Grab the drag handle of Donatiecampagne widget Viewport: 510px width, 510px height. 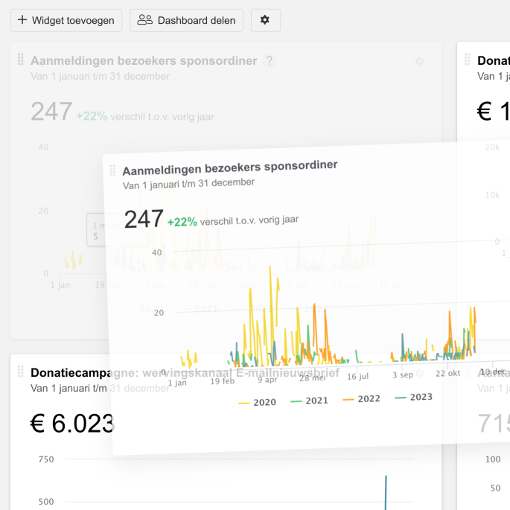[x=21, y=372]
